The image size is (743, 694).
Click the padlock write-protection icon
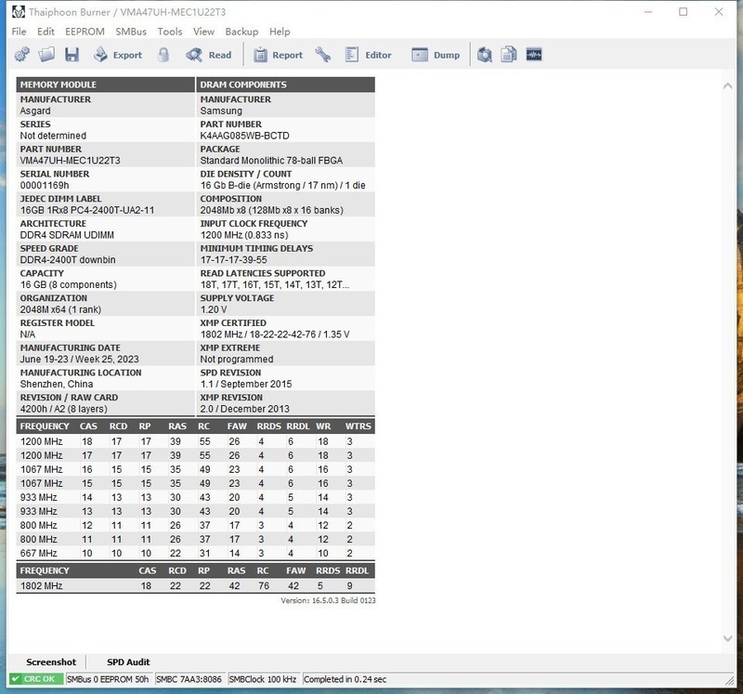click(163, 55)
